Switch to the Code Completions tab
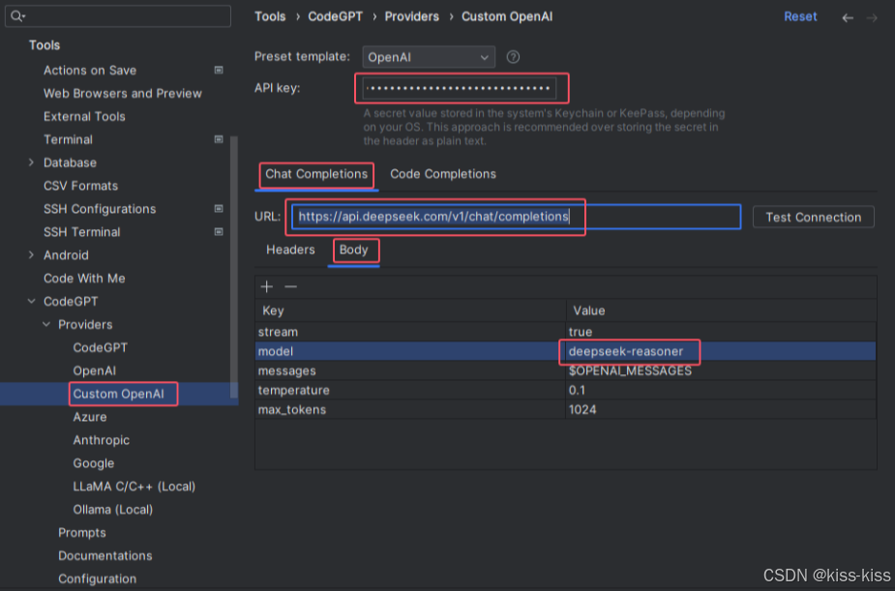This screenshot has width=895, height=591. [443, 174]
